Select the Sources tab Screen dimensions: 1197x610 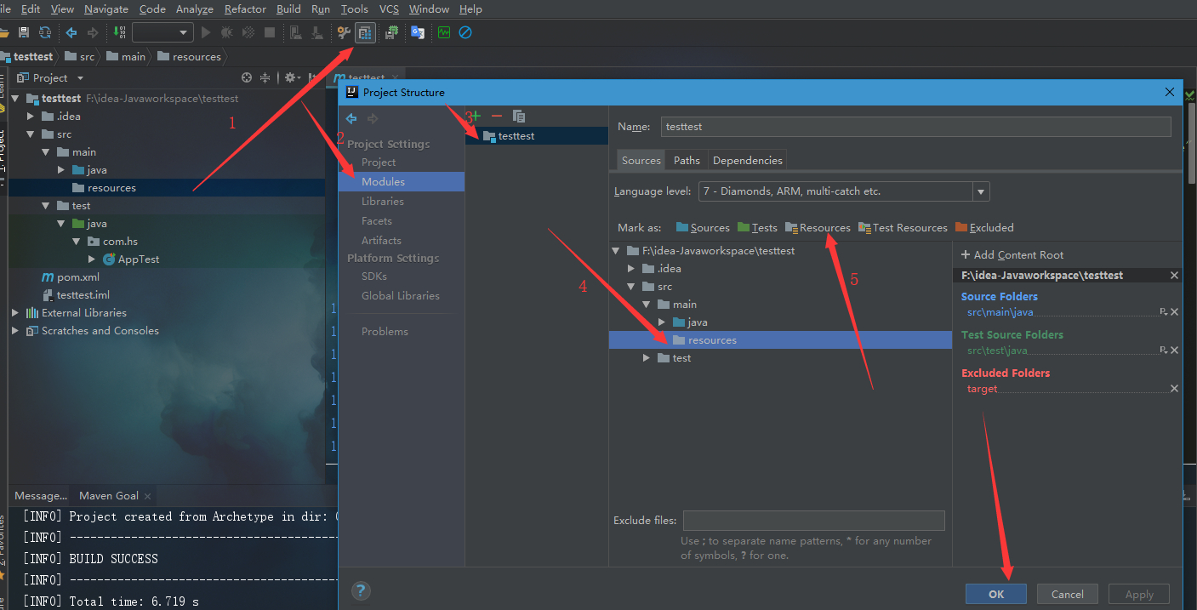(641, 160)
